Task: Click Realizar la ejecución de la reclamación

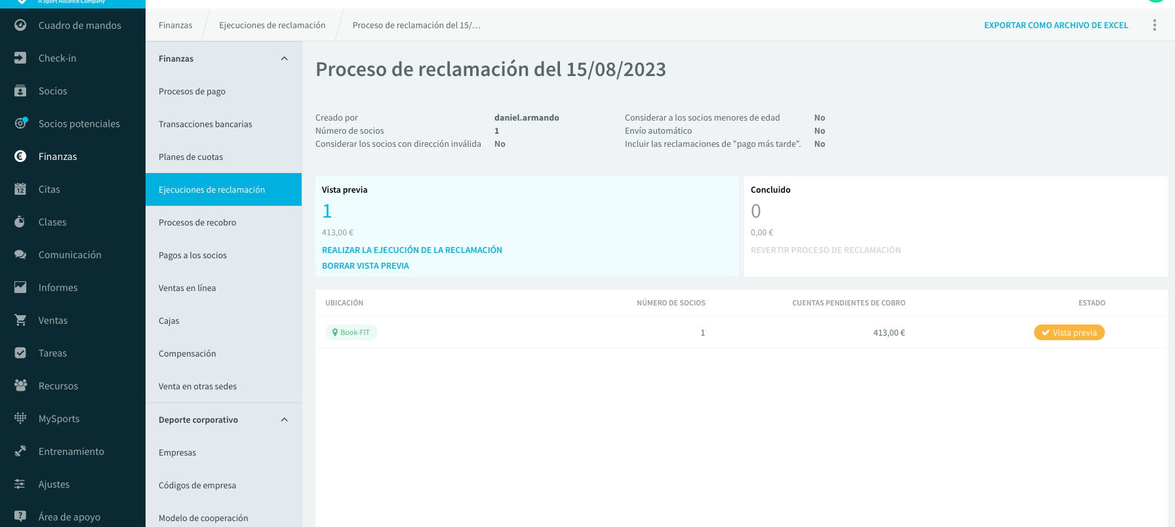Action: (x=412, y=250)
